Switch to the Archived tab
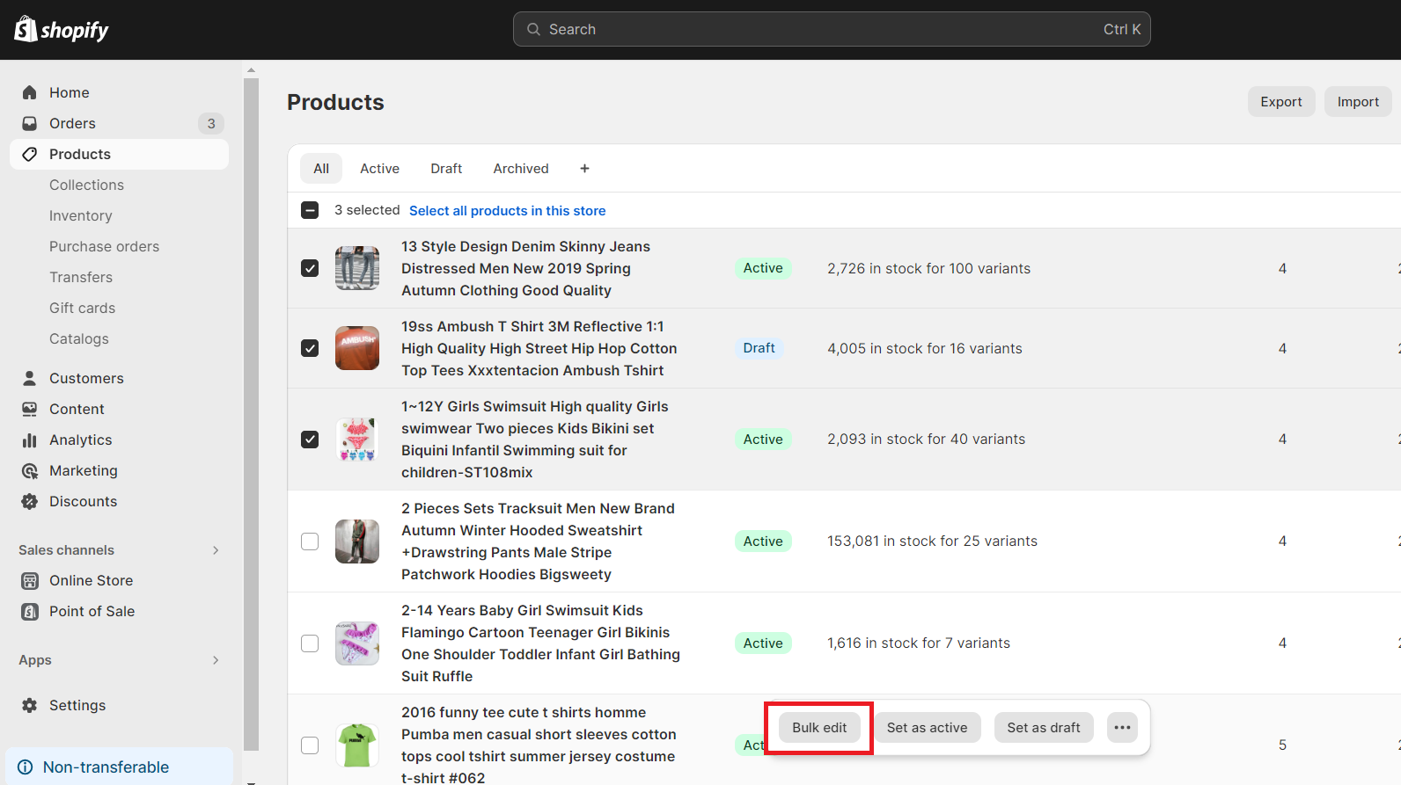 click(521, 168)
